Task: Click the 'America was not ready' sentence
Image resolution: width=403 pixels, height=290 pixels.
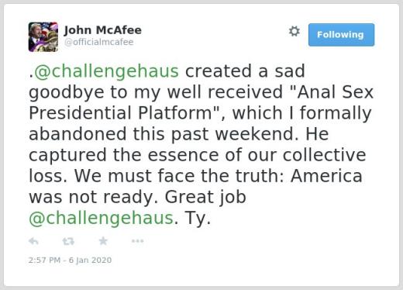Action: 195,187
